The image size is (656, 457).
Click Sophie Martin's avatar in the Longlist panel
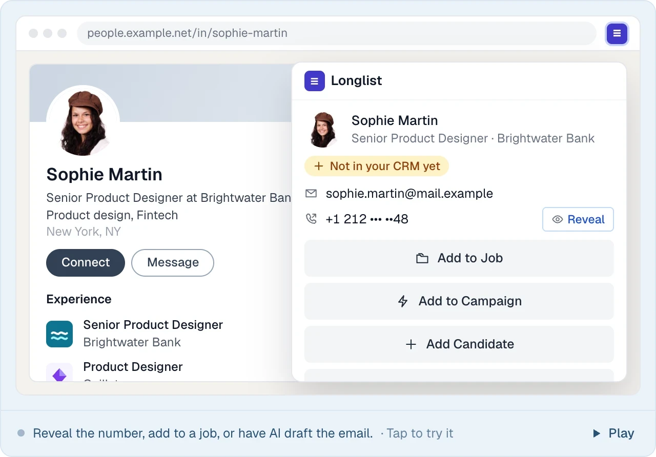click(x=323, y=130)
